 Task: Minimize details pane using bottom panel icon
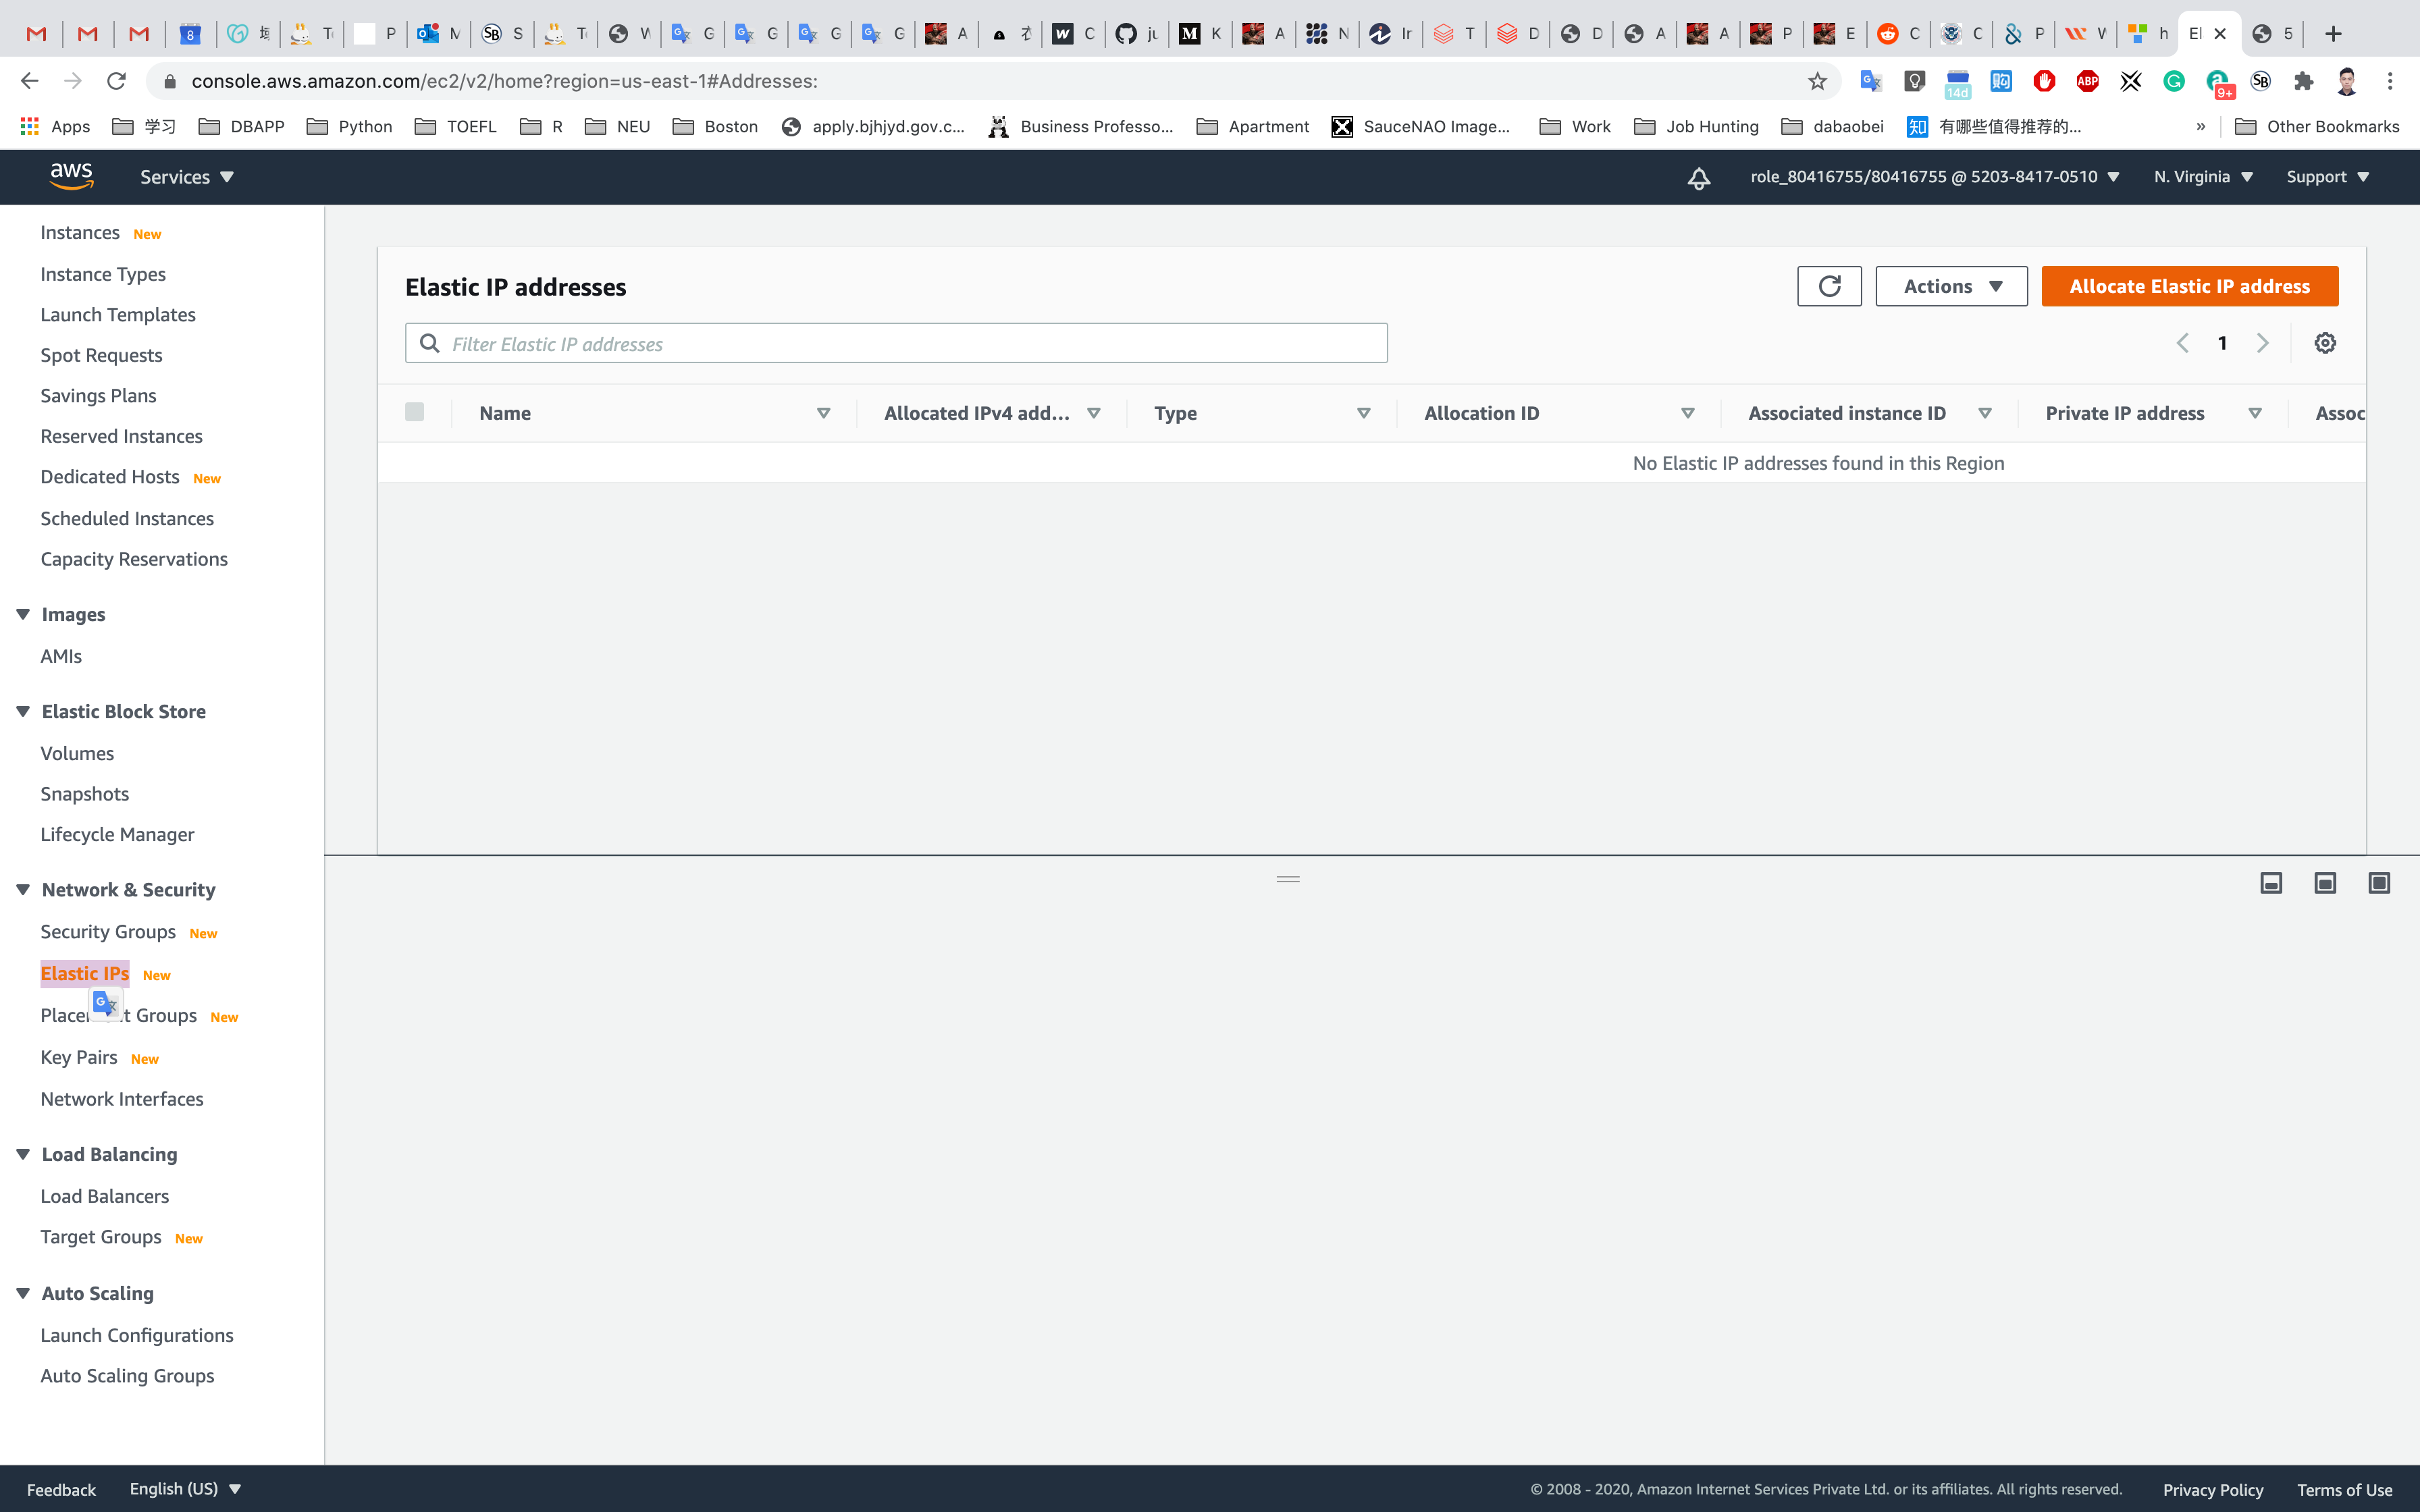(x=2271, y=883)
